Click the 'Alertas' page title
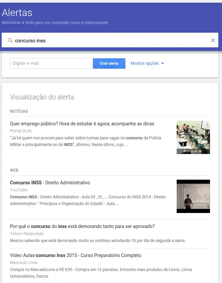Screen dimensions: 222x283 coord(17,13)
